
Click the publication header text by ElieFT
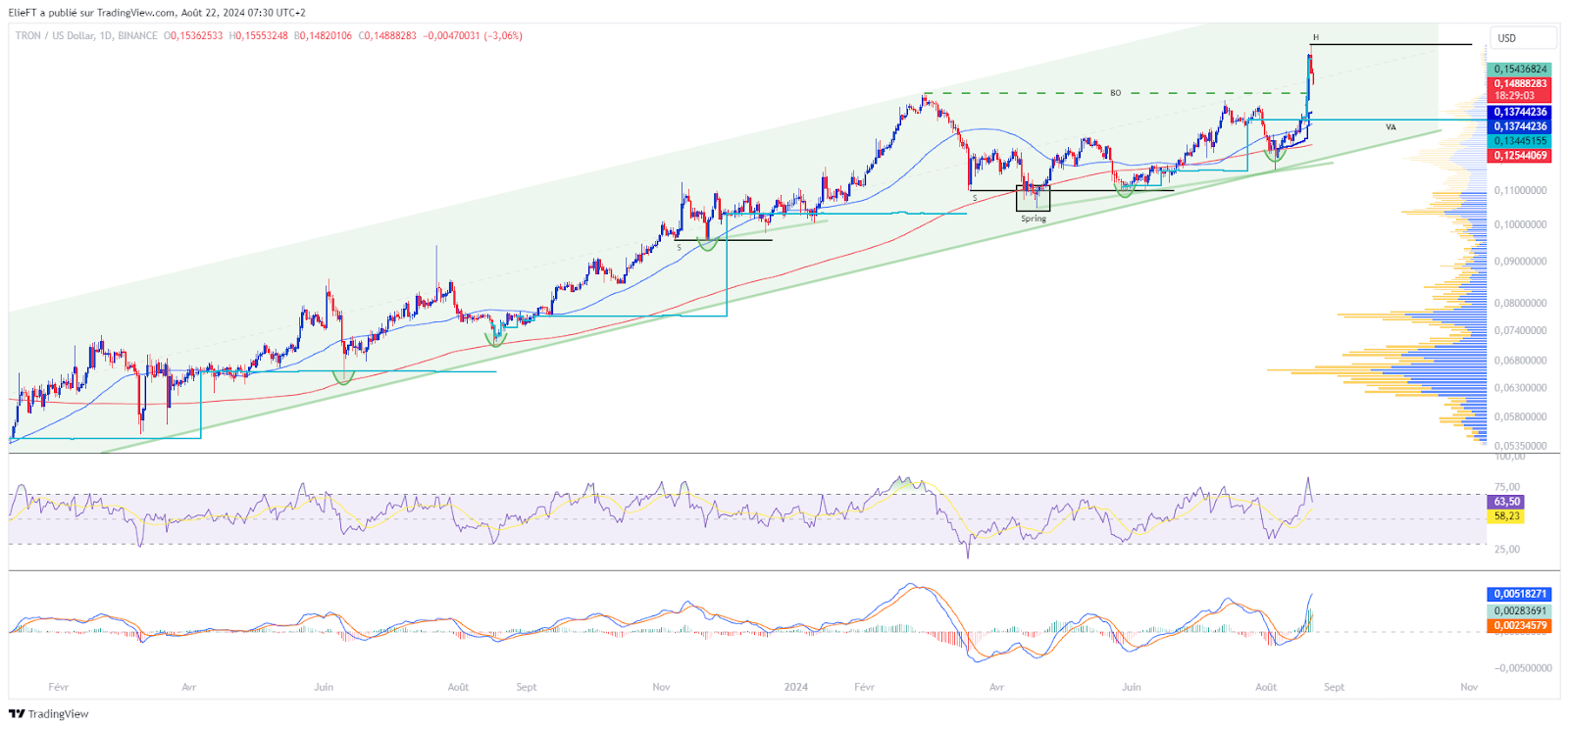point(157,13)
